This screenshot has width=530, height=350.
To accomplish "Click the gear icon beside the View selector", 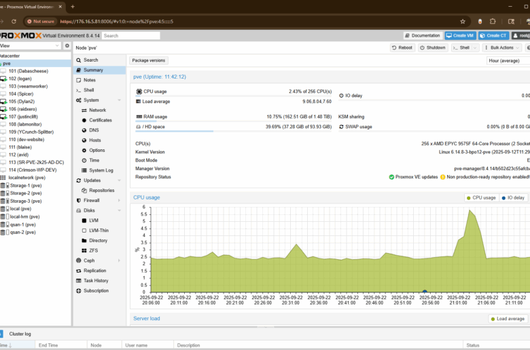I will click(x=67, y=45).
